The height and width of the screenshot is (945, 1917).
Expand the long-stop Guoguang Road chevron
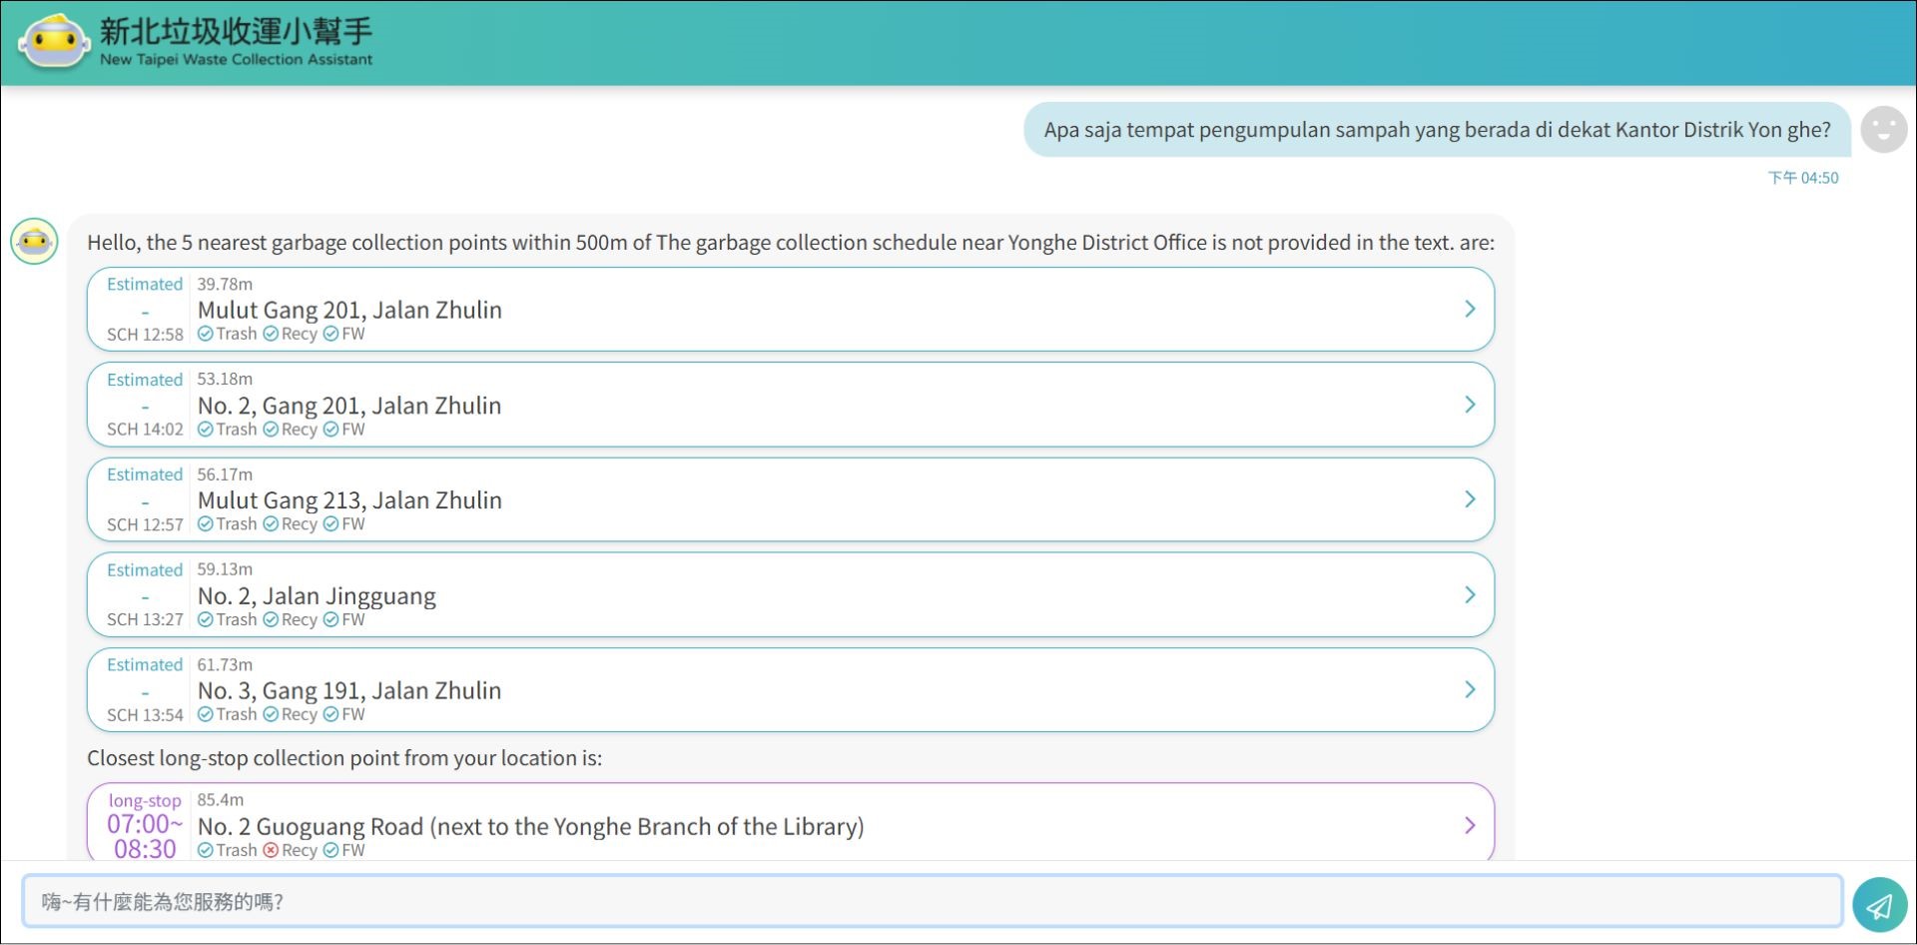point(1469,825)
